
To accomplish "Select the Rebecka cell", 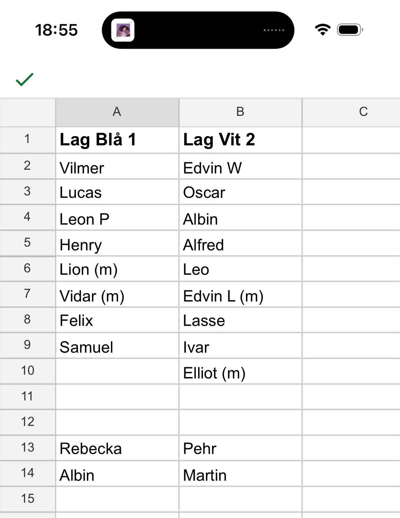I will click(x=117, y=448).
